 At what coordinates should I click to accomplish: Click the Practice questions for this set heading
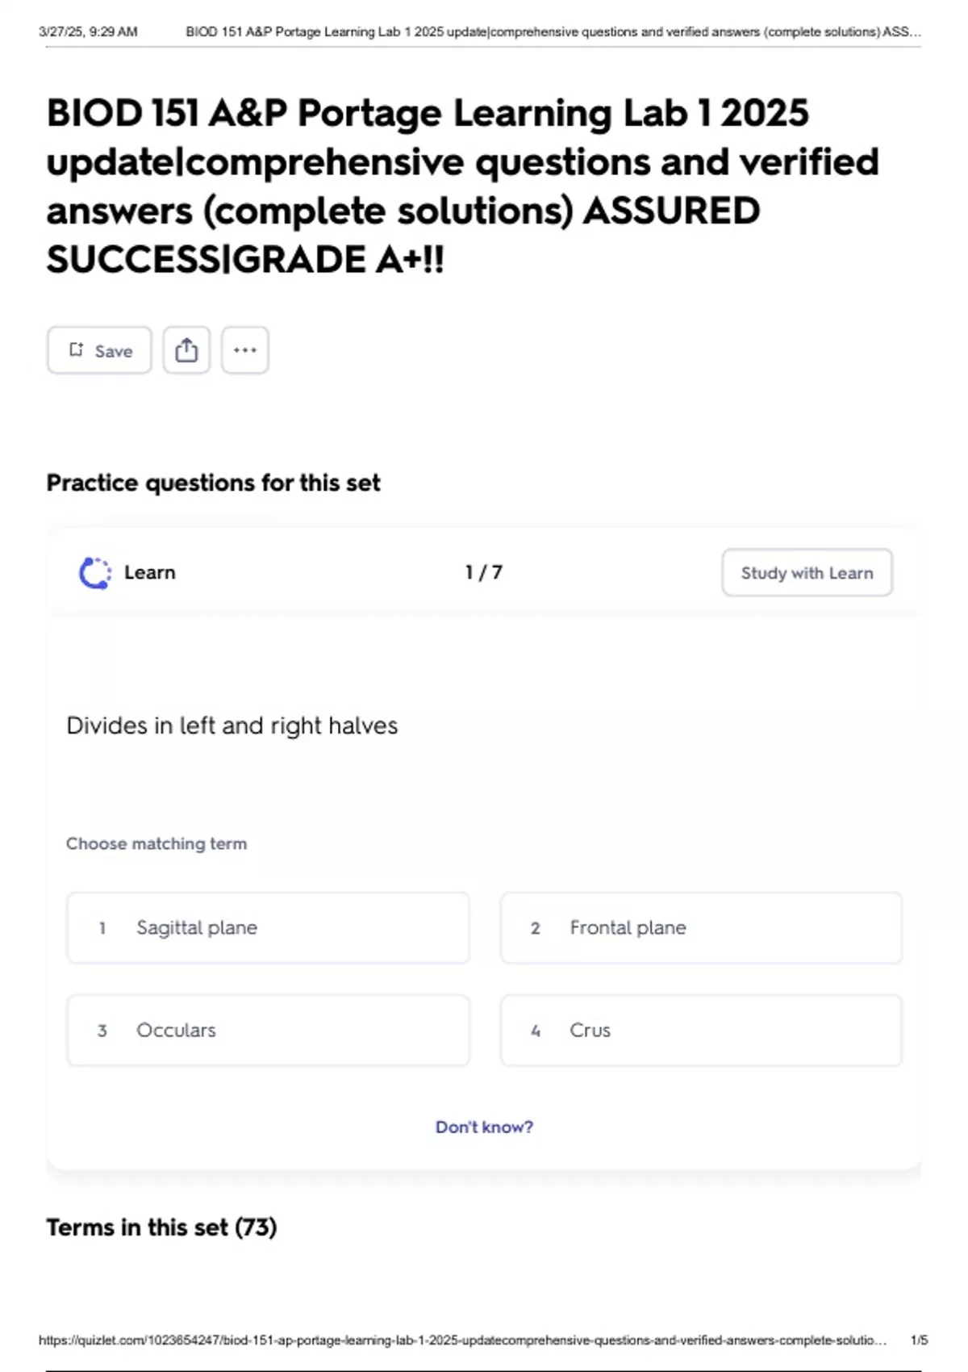[213, 483]
